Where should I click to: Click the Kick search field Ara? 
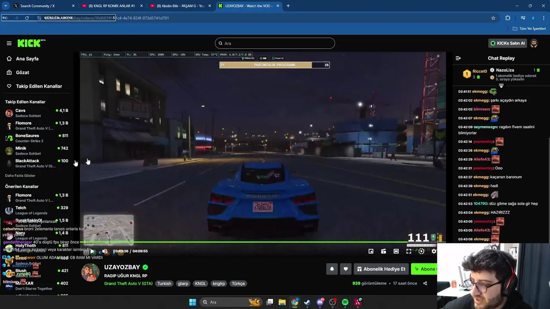(275, 43)
